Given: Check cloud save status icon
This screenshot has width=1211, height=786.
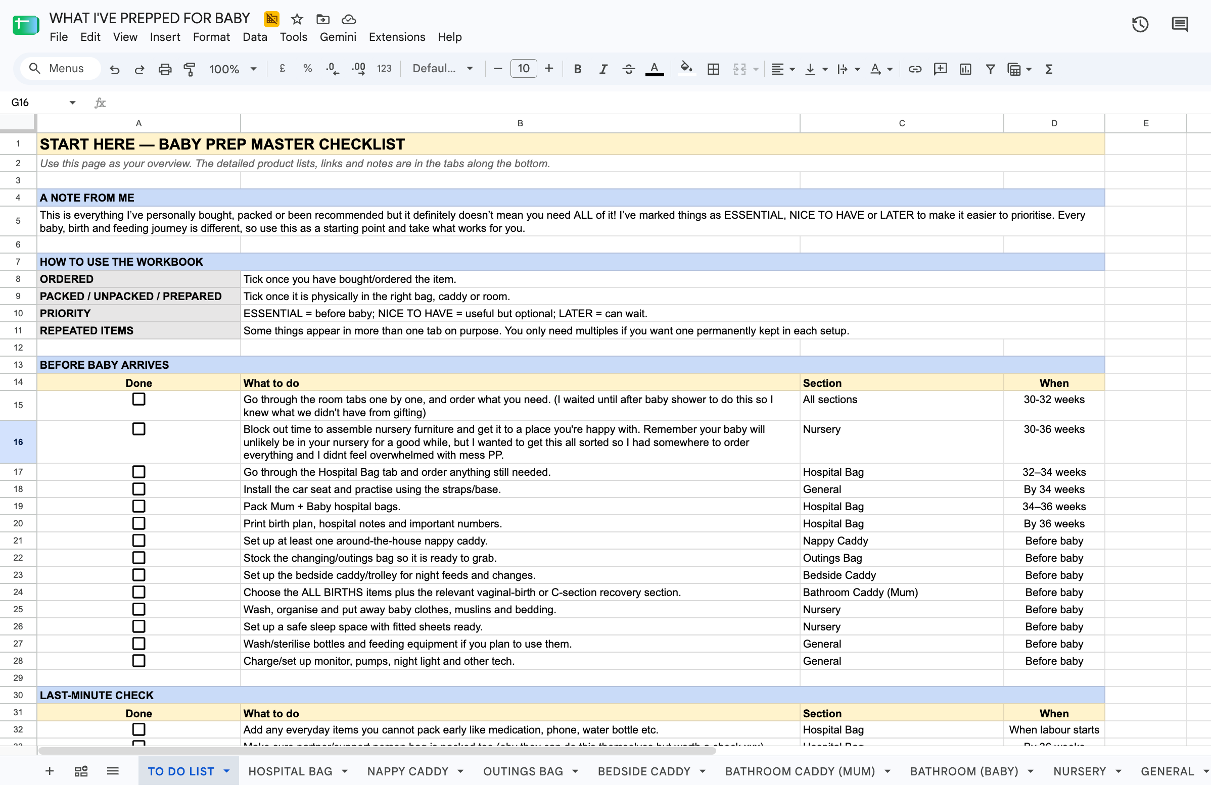Looking at the screenshot, I should click(349, 19).
